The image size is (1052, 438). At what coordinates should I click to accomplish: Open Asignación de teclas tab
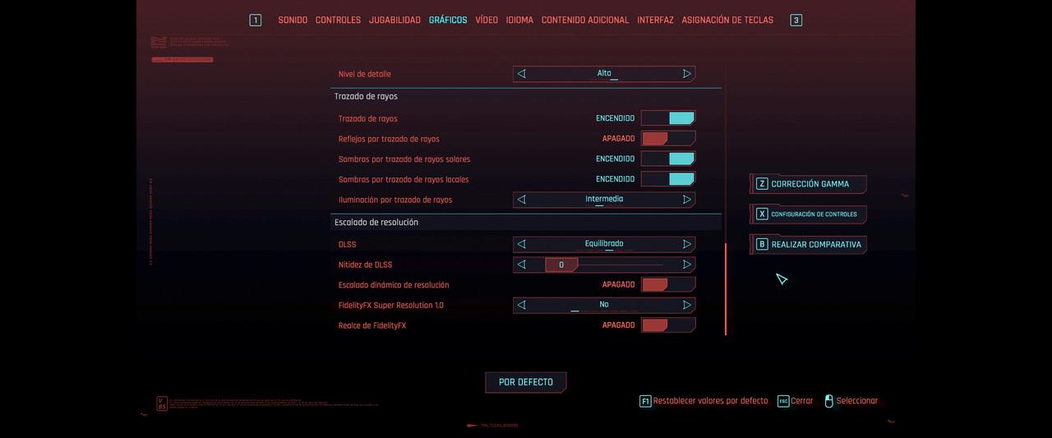click(727, 20)
